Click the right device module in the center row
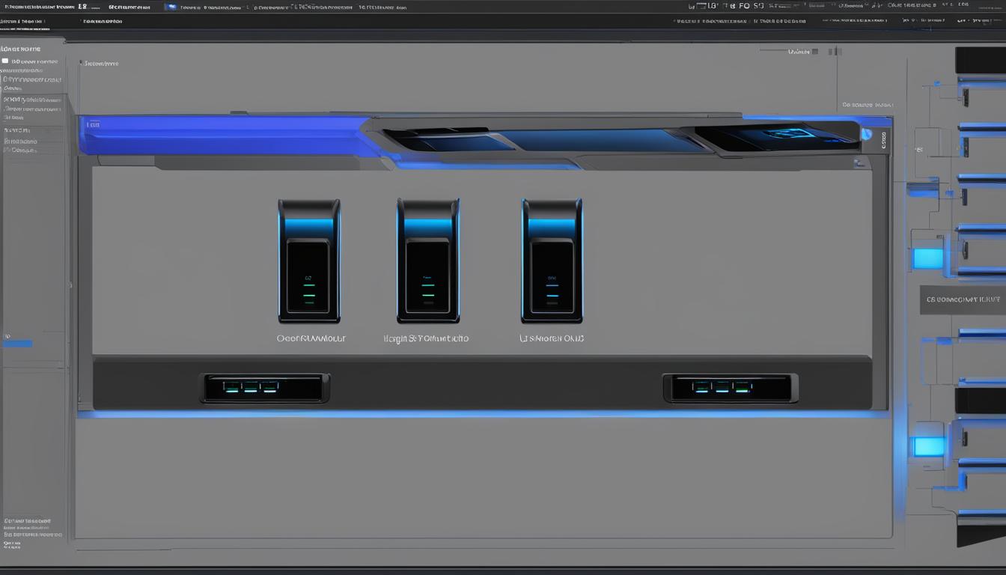 pos(552,261)
